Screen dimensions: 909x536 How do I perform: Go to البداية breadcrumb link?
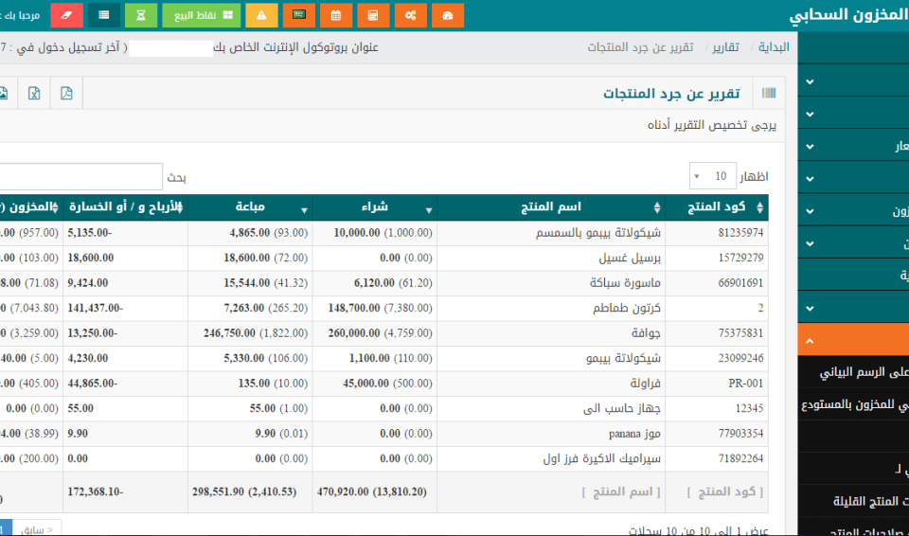point(773,47)
